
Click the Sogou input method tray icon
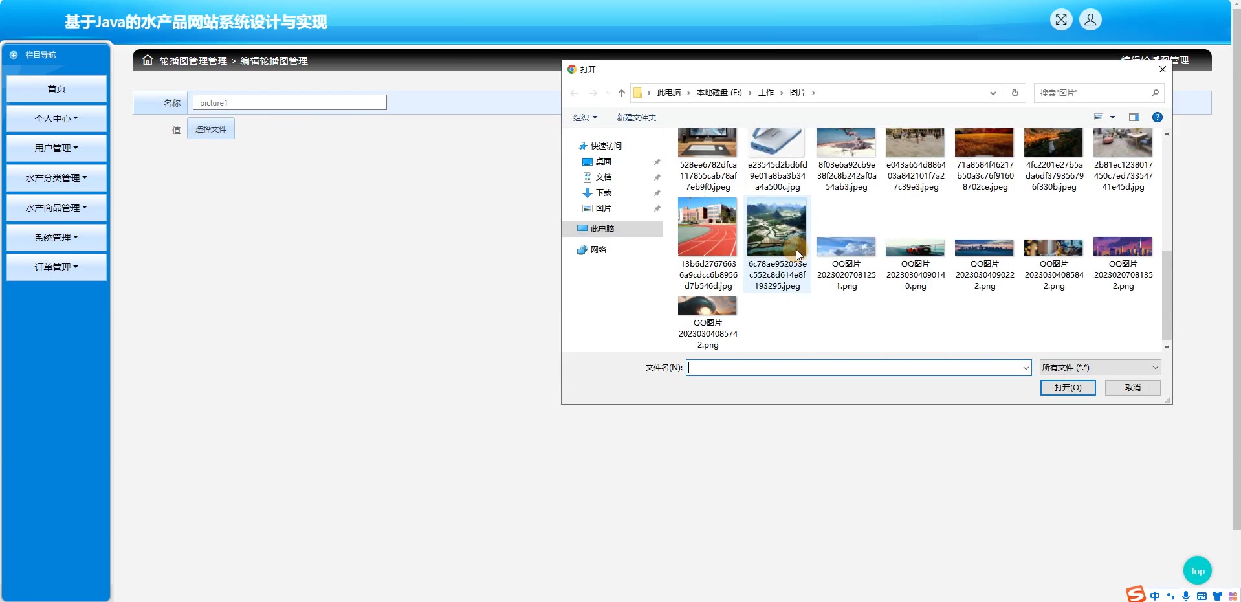(1136, 594)
